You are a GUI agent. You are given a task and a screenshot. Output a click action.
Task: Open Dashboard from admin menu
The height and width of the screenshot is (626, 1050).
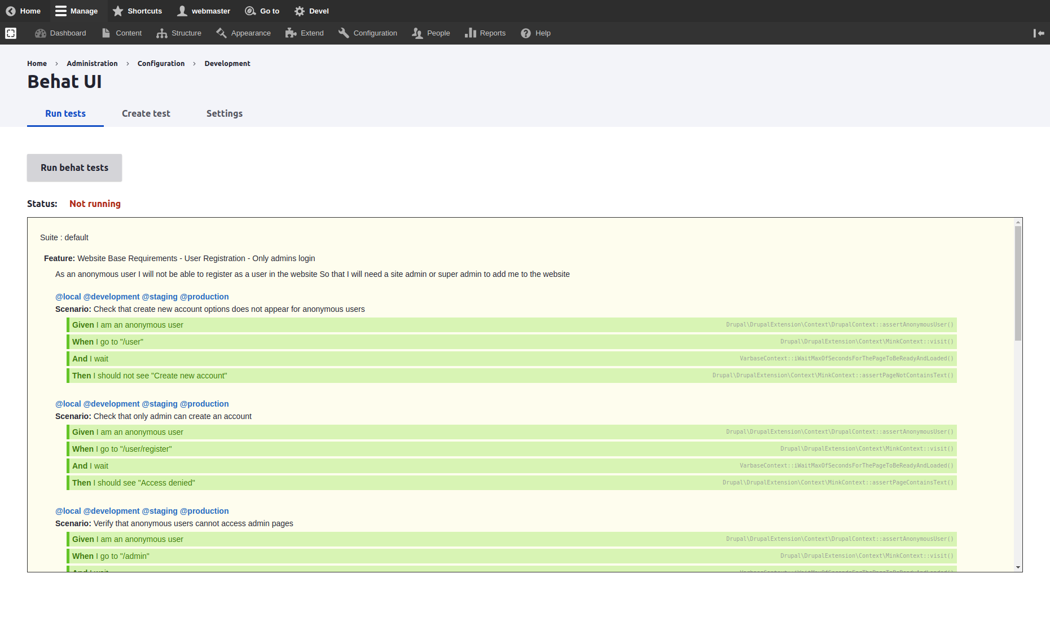pyautogui.click(x=60, y=33)
